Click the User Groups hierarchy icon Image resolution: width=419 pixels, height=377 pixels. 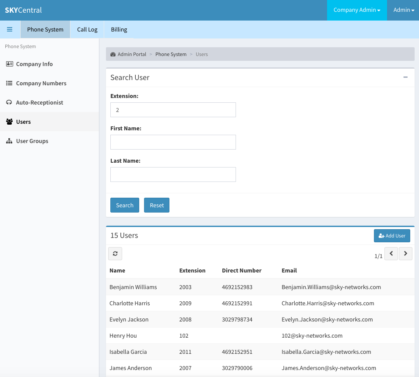pyautogui.click(x=9, y=141)
